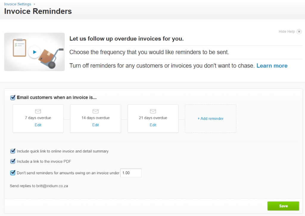
Task: Edit the 14 days overdue reminder
Action: pyautogui.click(x=95, y=125)
